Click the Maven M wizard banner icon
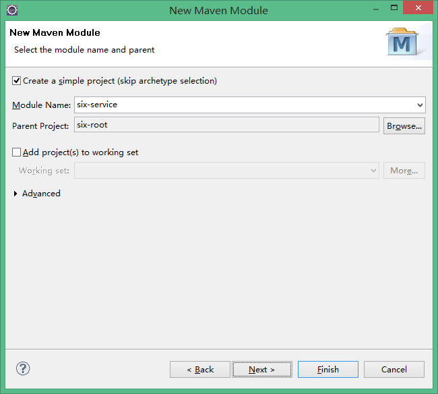Viewport: 438px width, 394px height. (402, 42)
